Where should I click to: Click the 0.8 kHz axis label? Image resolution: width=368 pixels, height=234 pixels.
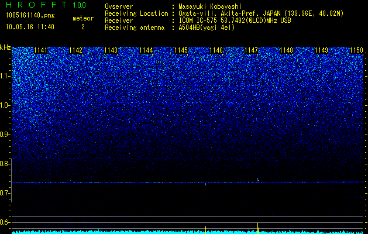click(5, 164)
